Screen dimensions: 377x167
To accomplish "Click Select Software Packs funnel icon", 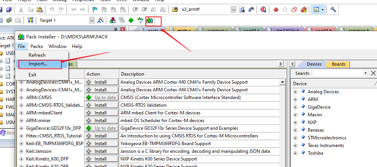I will pos(140,20).
